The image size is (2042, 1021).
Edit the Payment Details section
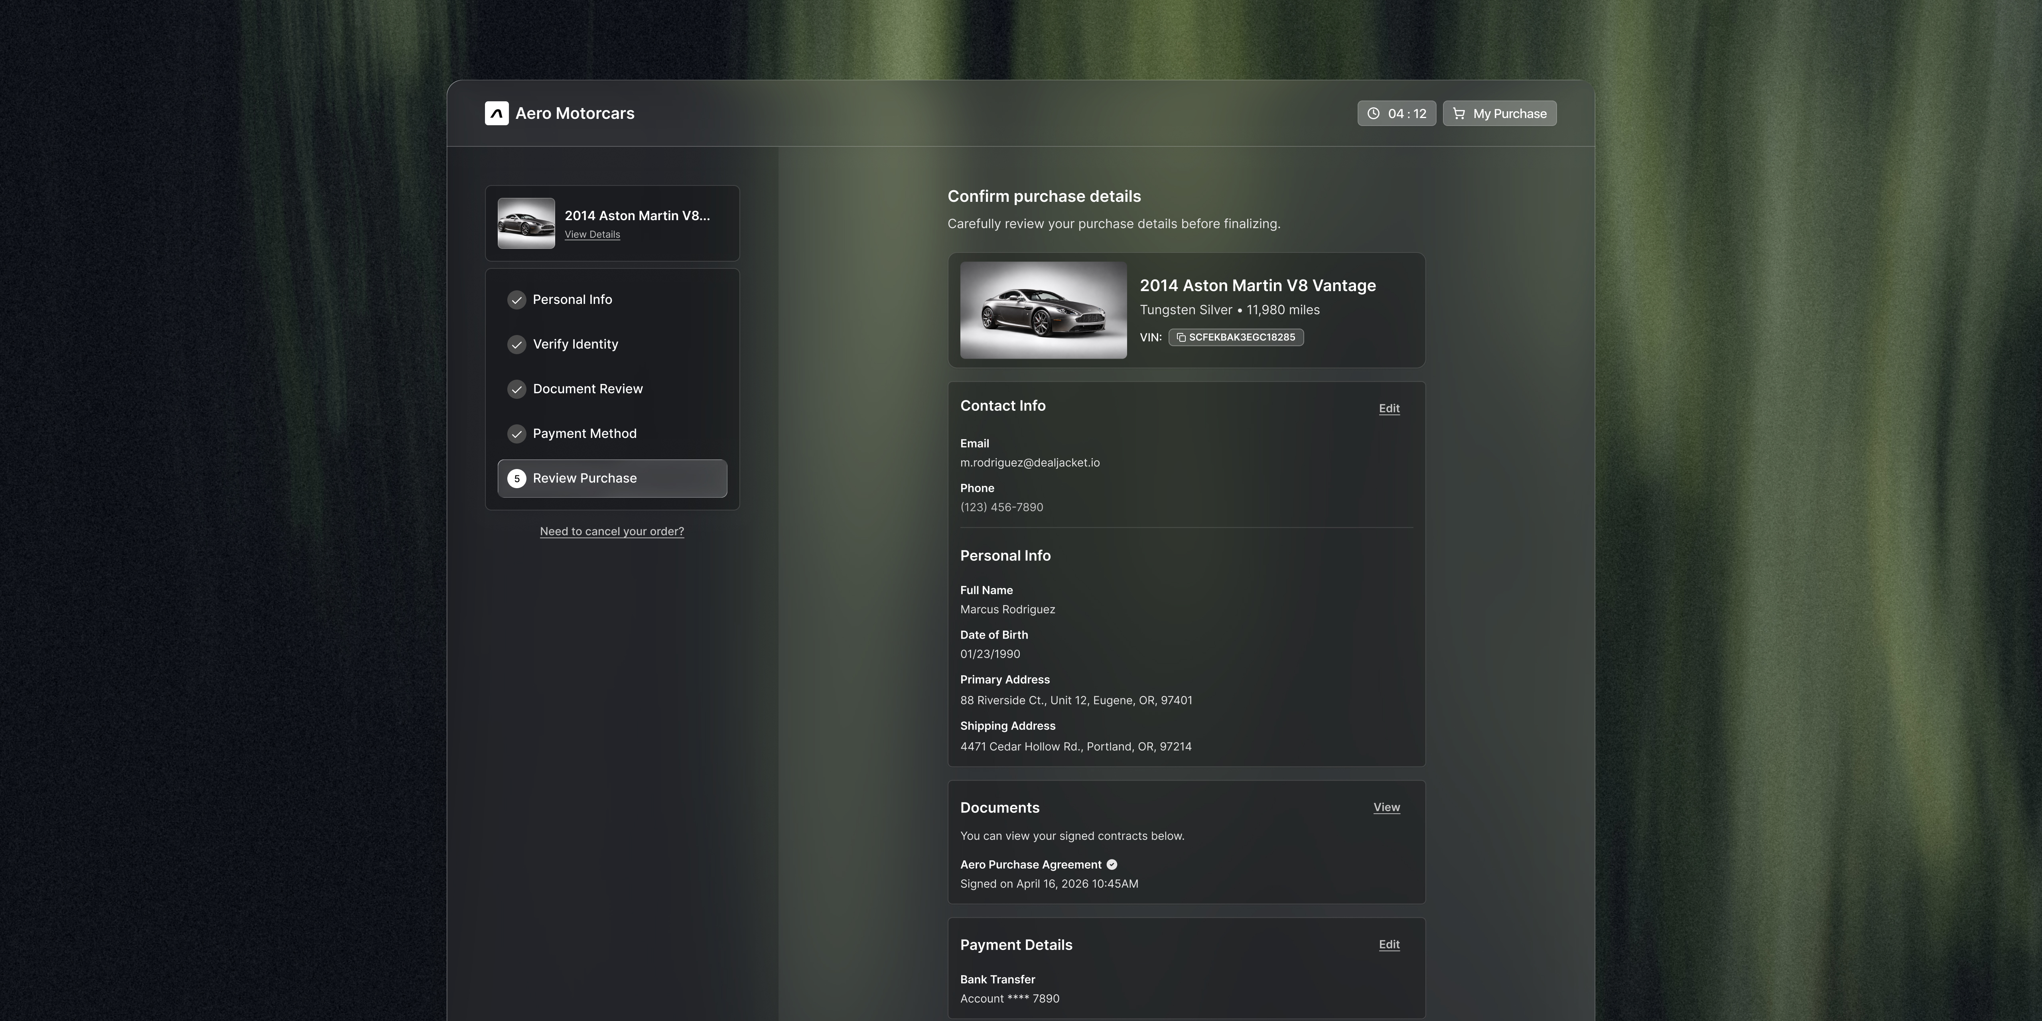[x=1389, y=944]
